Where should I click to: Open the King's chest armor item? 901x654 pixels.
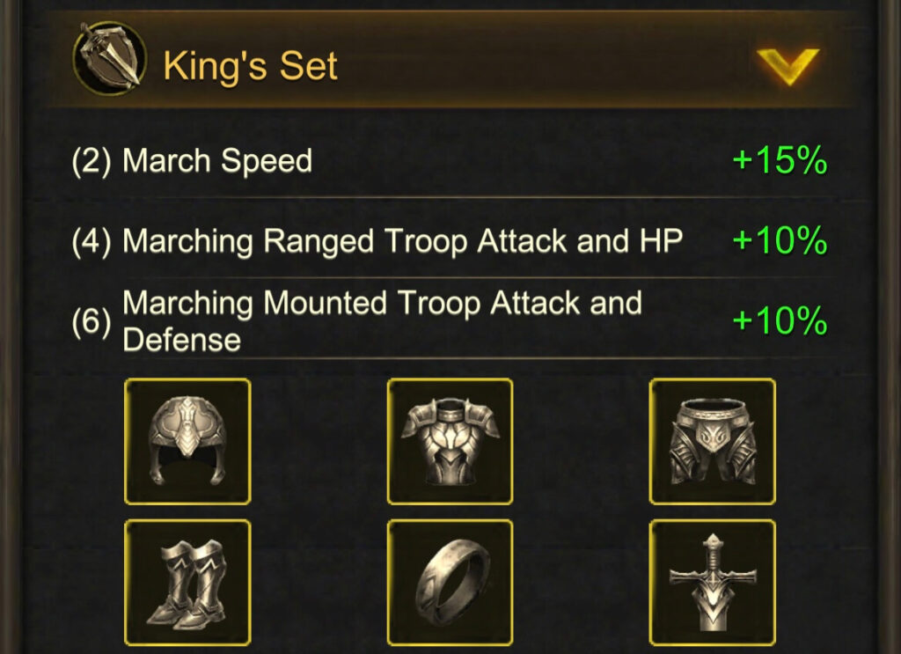[450, 443]
